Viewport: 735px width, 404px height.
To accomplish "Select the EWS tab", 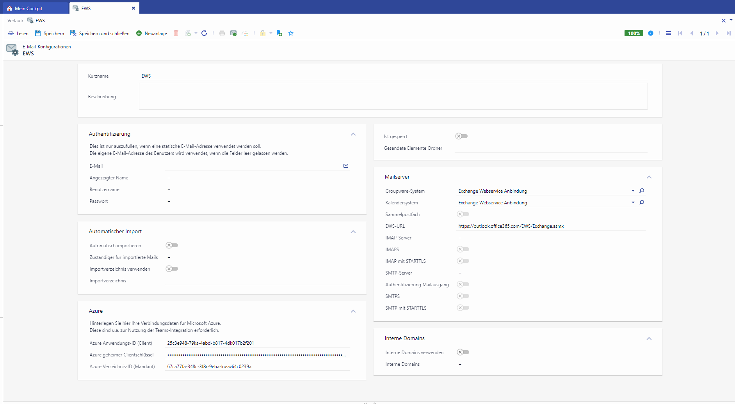I will 86,8.
